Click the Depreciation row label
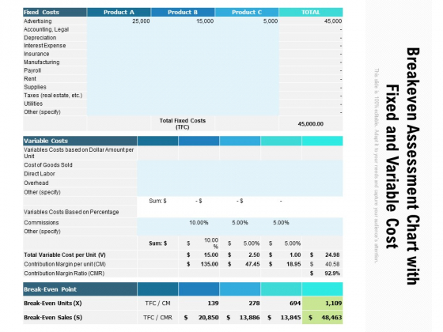Viewport: 443px width, 332px height. coord(40,38)
